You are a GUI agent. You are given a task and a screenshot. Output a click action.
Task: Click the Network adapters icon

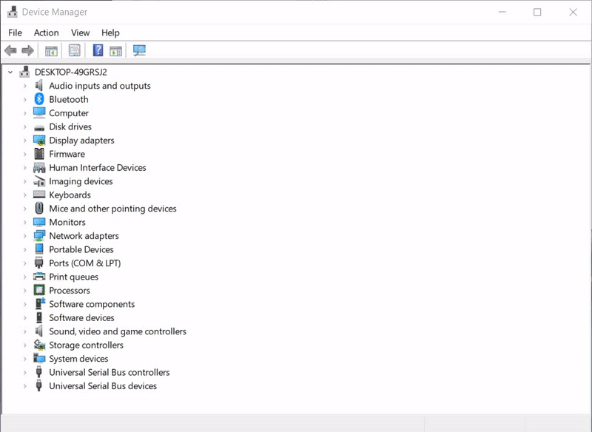pos(39,236)
